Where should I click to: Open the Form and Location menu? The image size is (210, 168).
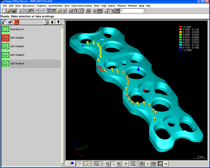pyautogui.click(x=82, y=6)
